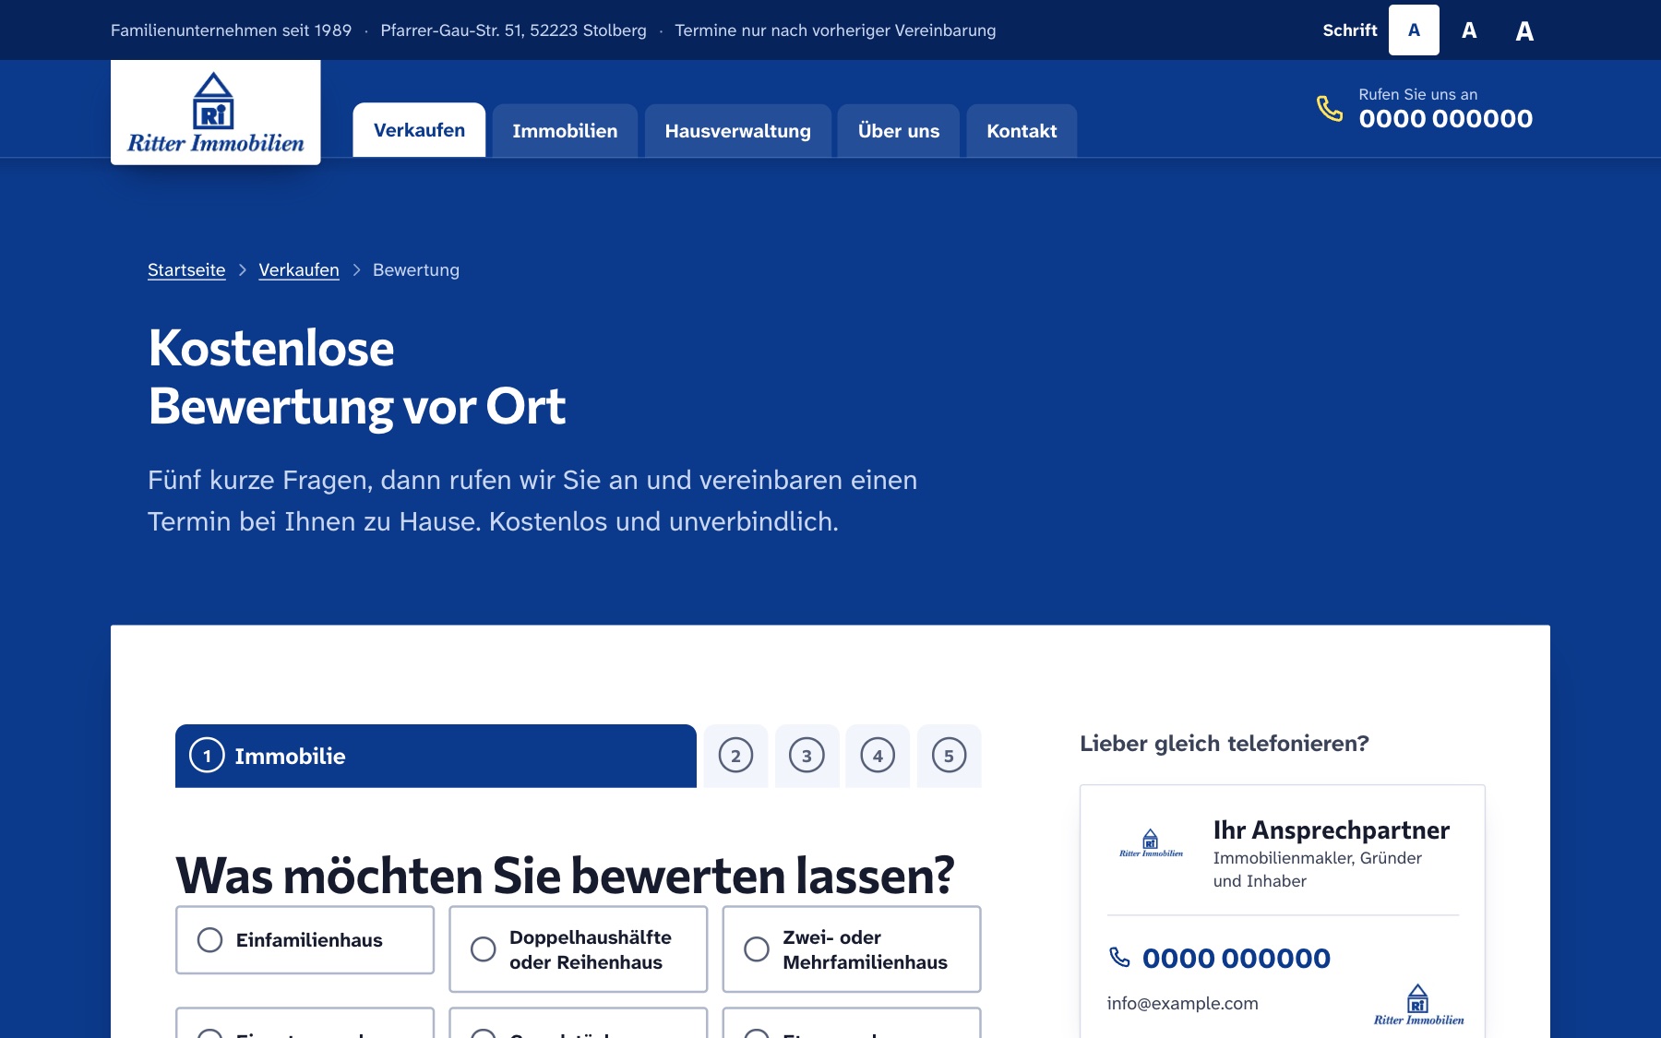The image size is (1661, 1038).
Task: Click the yellow phone icon in header
Action: tap(1330, 108)
